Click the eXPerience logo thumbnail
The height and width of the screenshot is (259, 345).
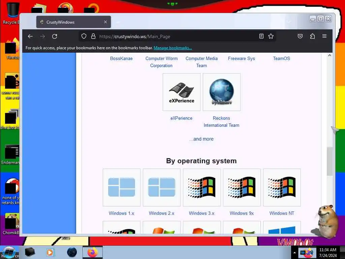182,92
